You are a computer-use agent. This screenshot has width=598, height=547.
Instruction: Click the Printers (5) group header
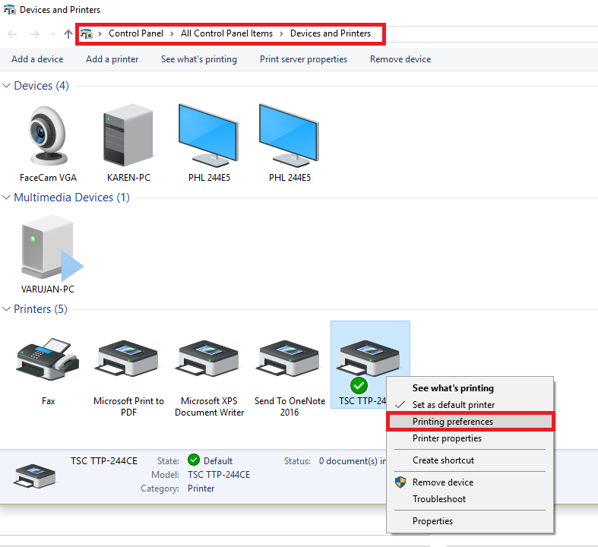point(40,309)
